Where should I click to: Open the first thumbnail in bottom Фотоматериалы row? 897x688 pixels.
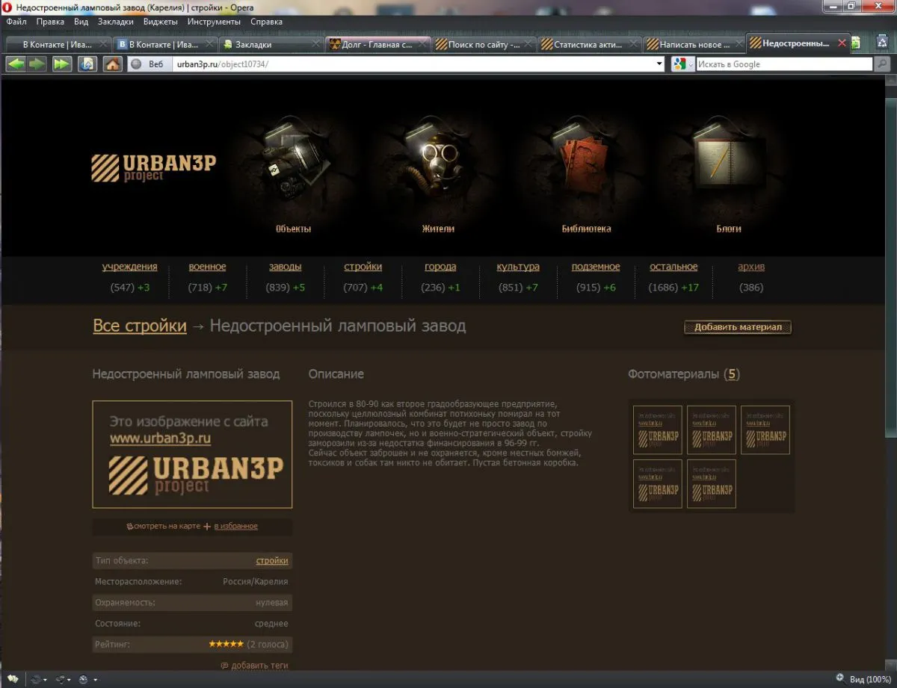point(658,484)
